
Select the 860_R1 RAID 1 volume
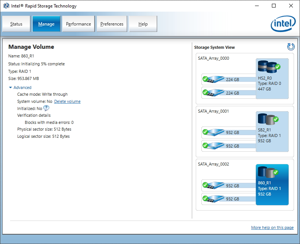tap(272, 185)
